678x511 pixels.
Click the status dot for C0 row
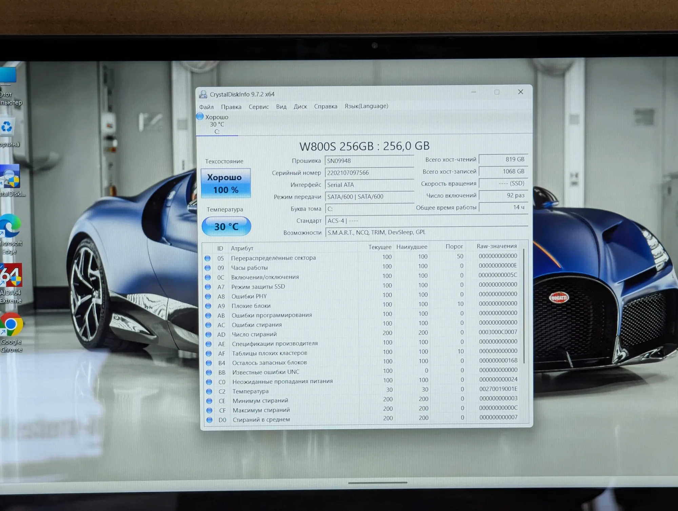click(209, 382)
